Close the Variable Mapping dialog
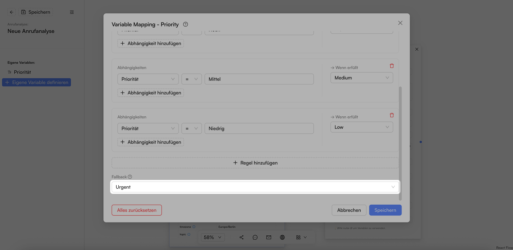 [x=400, y=23]
